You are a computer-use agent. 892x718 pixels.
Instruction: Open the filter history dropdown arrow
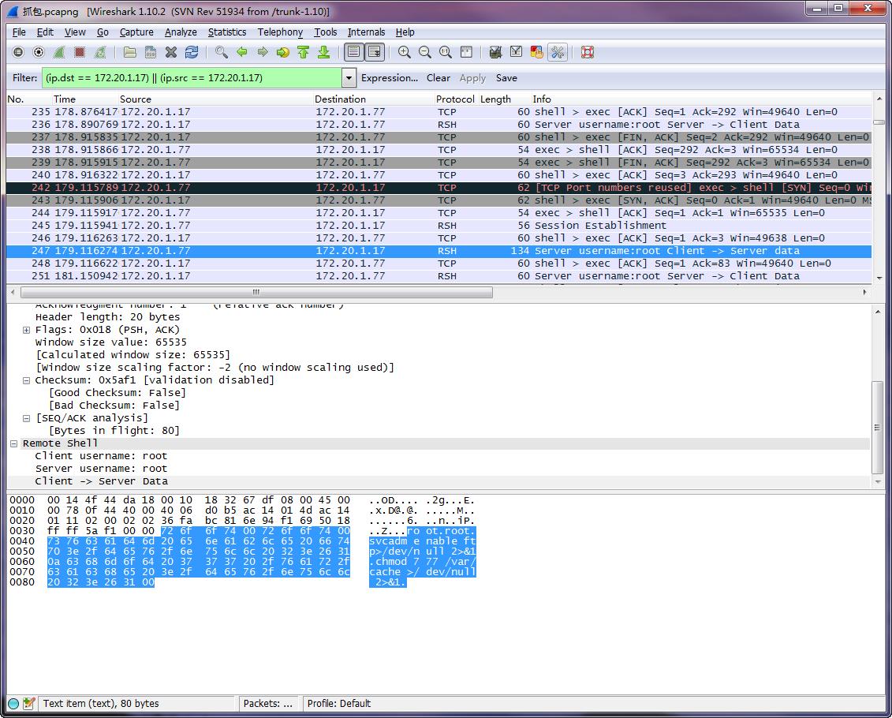pyautogui.click(x=349, y=78)
